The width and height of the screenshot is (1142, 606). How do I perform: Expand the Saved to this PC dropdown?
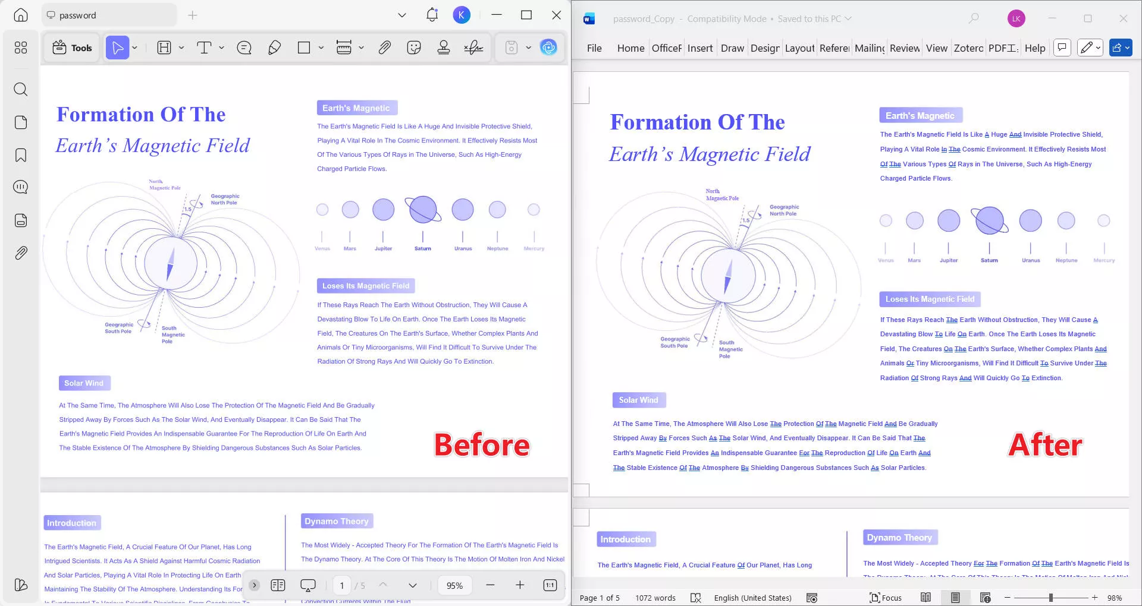[x=849, y=18]
